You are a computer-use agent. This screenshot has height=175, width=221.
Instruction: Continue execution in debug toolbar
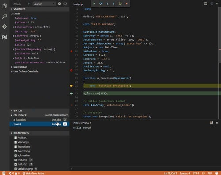pos(94,4)
